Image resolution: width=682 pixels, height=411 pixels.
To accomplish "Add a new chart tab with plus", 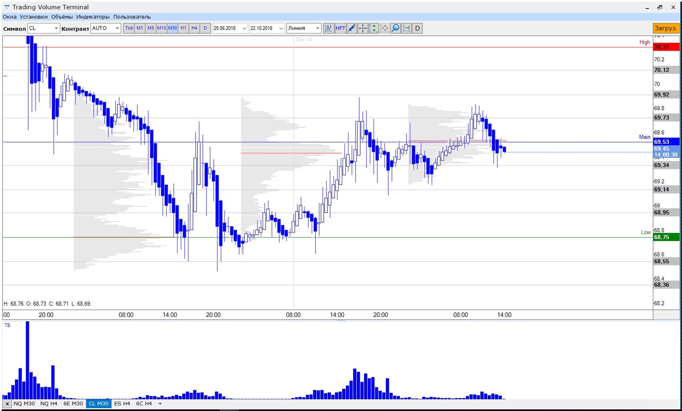I will coord(160,404).
